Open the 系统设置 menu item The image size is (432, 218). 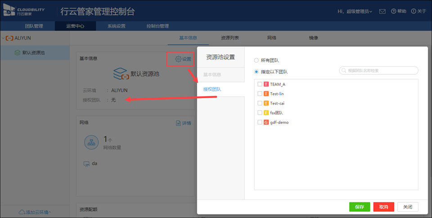[x=116, y=26]
